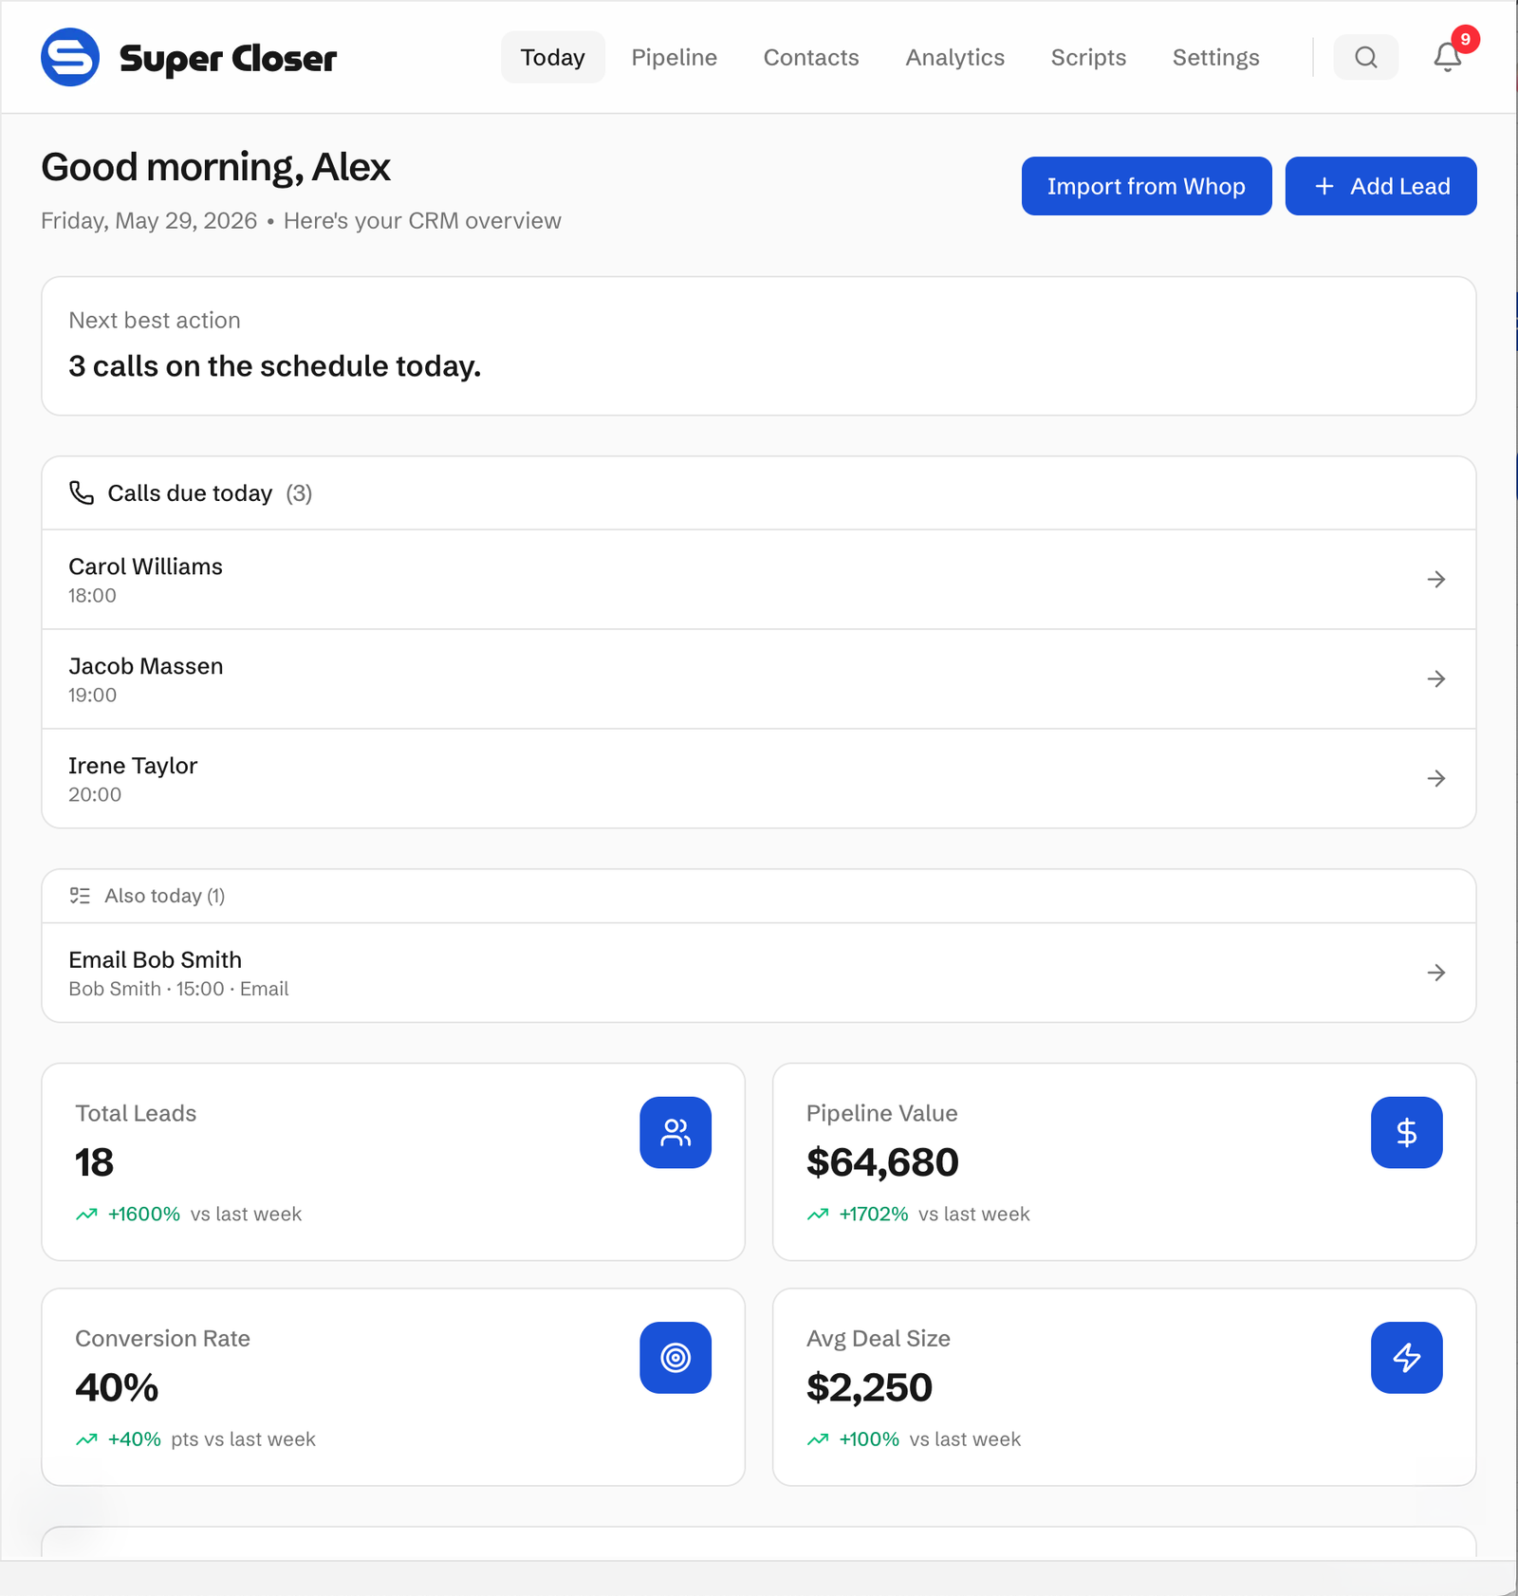Open Irene Taylor call via arrow

1436,778
